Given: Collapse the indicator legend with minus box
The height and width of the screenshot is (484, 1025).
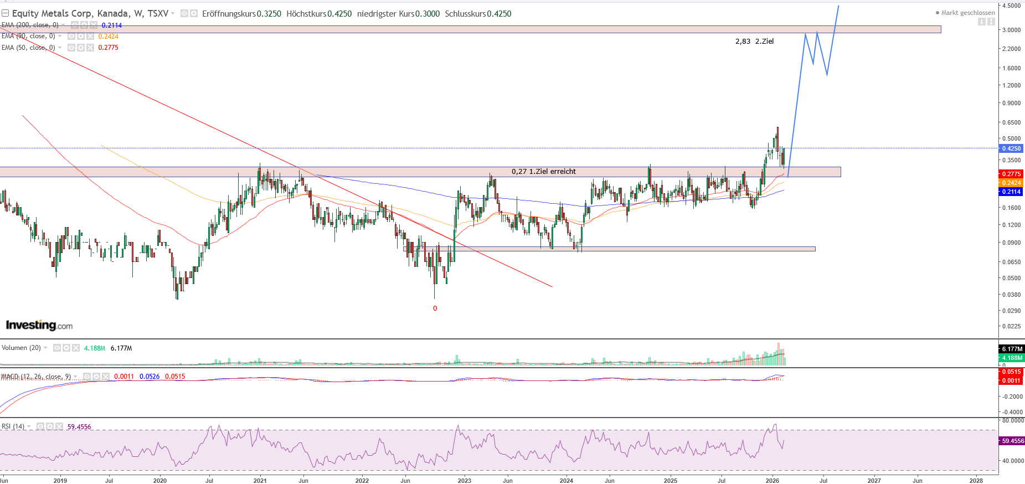Looking at the screenshot, I should [5, 13].
